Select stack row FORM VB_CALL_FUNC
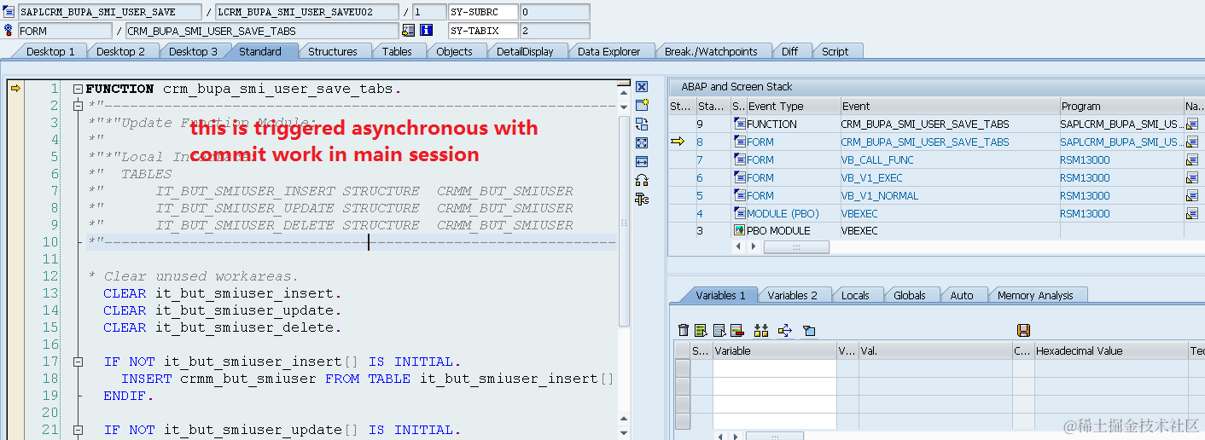 [x=936, y=160]
